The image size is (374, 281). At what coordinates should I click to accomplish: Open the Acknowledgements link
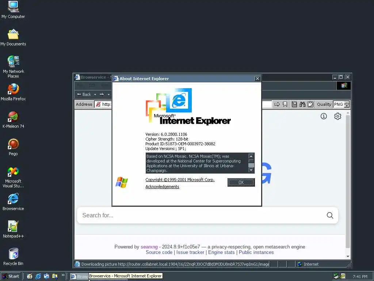click(x=162, y=187)
